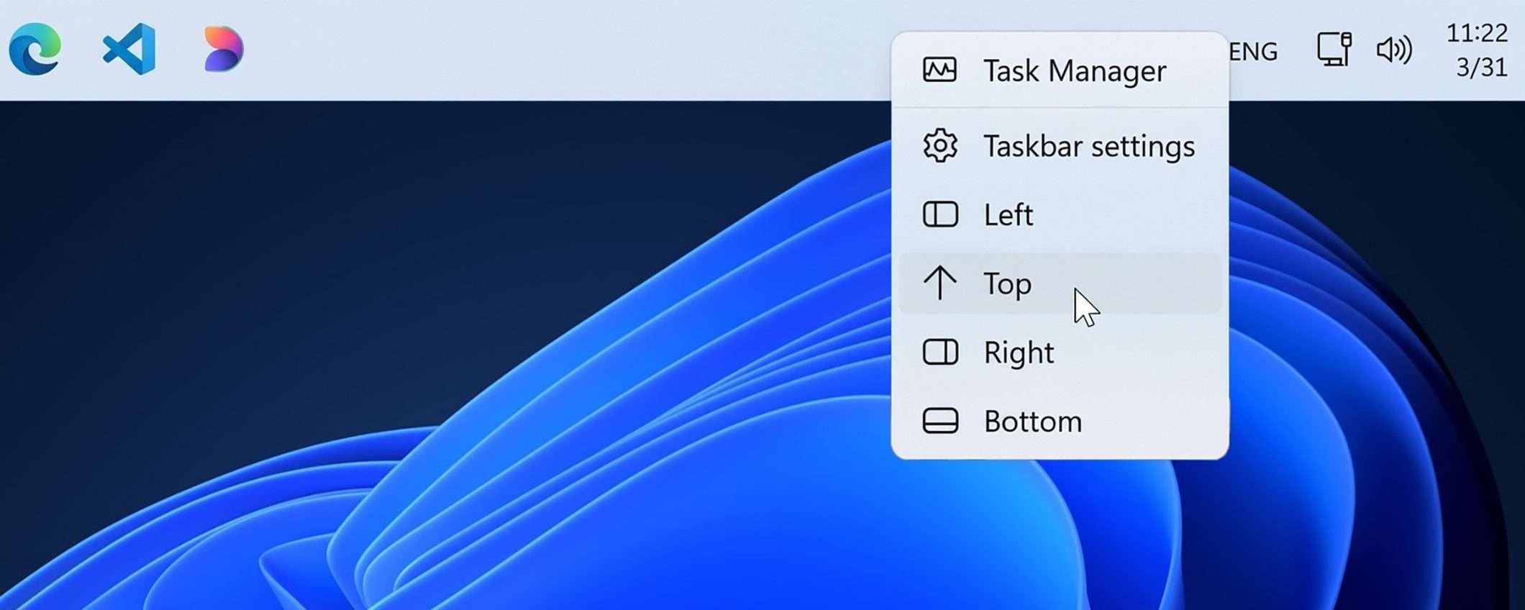Screen dimensions: 1525x610
Task: Open Microsoft Edge from the taskbar
Action: click(x=35, y=49)
